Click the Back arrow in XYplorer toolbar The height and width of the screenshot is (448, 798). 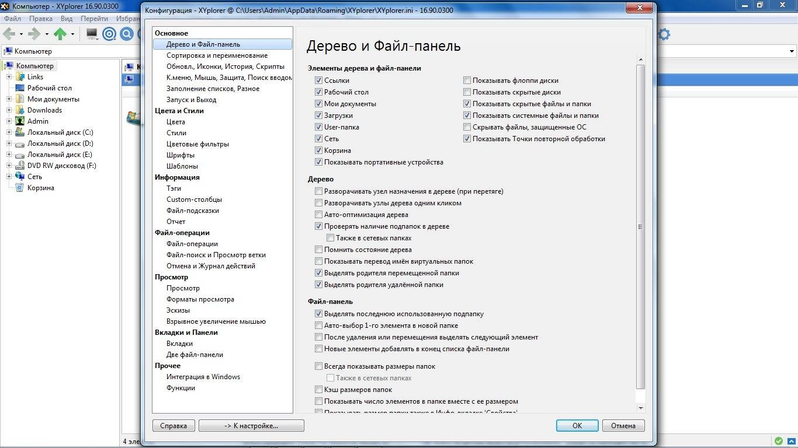click(x=9, y=34)
